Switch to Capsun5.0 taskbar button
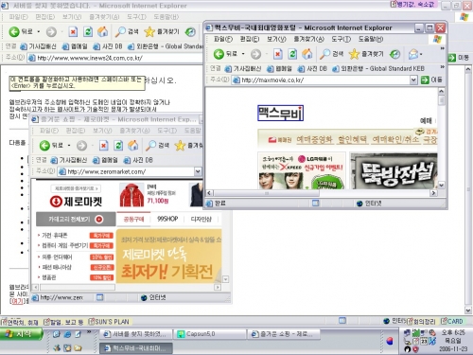This screenshot has width=473, height=355. click(210, 334)
